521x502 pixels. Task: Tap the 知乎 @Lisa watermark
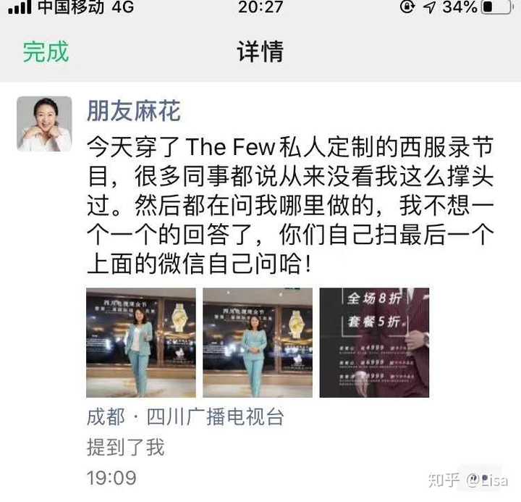tap(468, 480)
